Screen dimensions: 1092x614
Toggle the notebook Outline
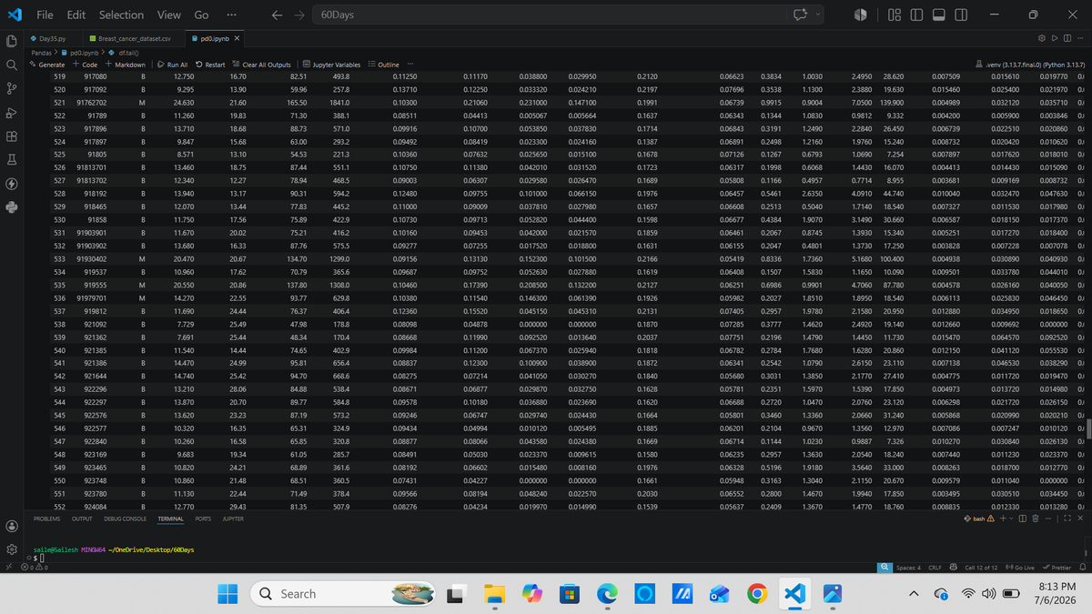tap(383, 65)
